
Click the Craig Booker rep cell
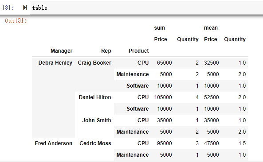(x=94, y=62)
